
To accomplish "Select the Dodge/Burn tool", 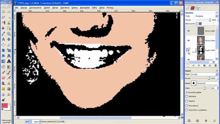I will click(3, 100).
